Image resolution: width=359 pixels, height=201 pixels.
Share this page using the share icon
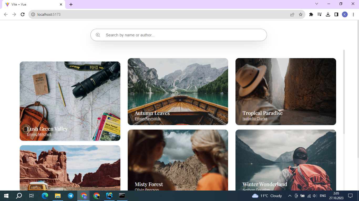[x=292, y=14]
